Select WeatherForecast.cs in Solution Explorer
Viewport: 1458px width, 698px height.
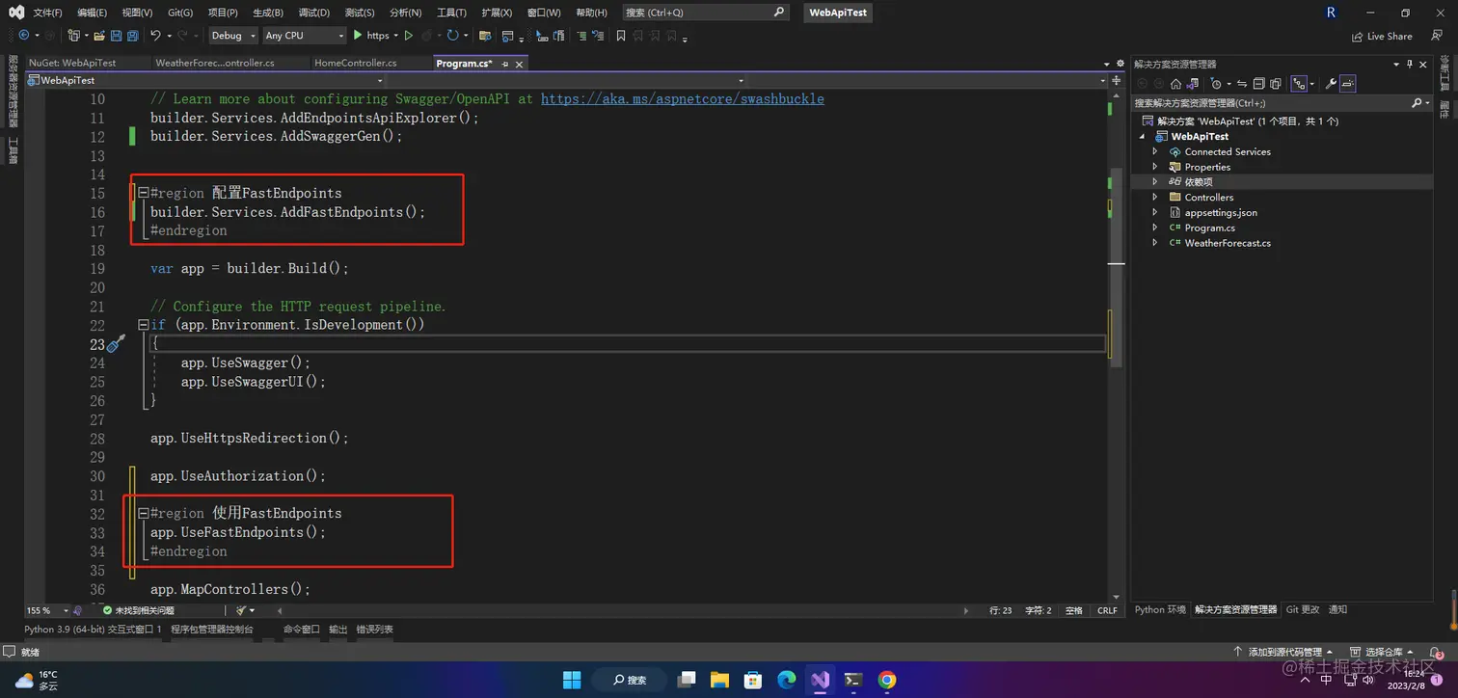(x=1227, y=243)
